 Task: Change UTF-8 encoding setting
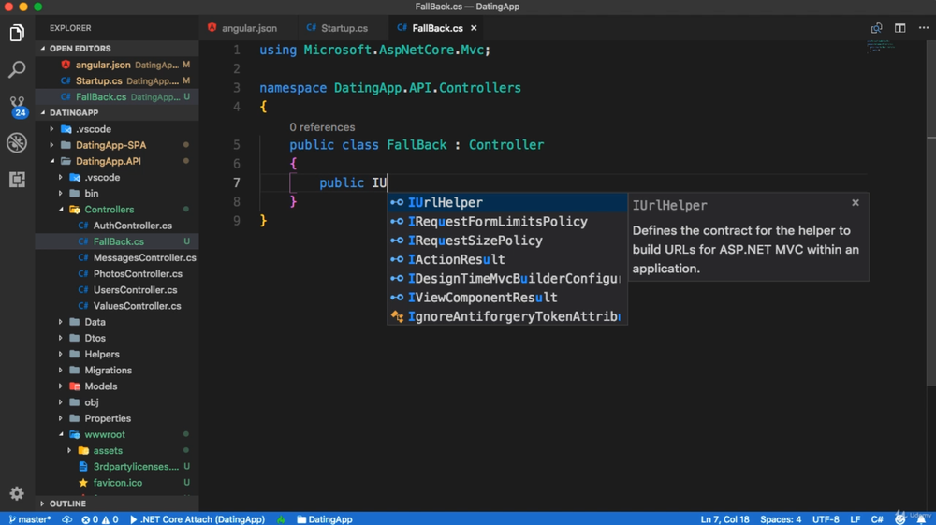click(x=826, y=519)
